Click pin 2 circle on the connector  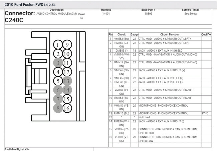58,54
